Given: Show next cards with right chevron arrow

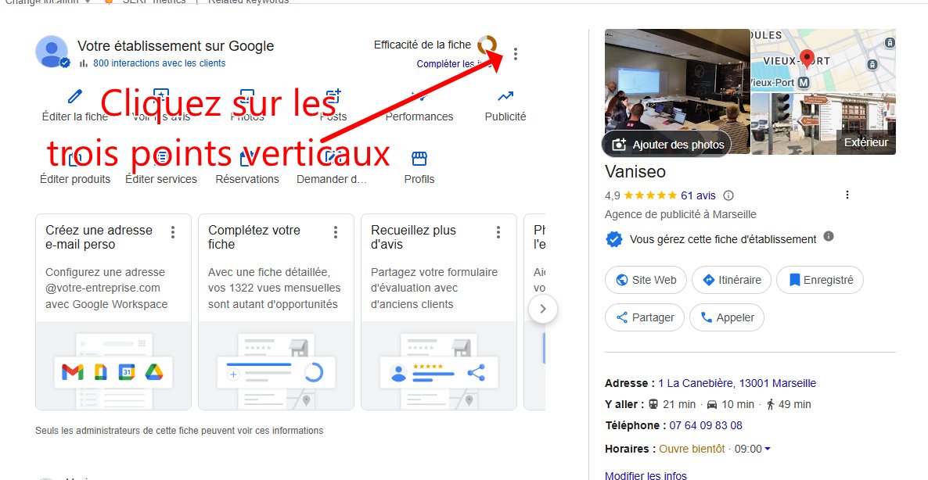Looking at the screenshot, I should point(543,309).
